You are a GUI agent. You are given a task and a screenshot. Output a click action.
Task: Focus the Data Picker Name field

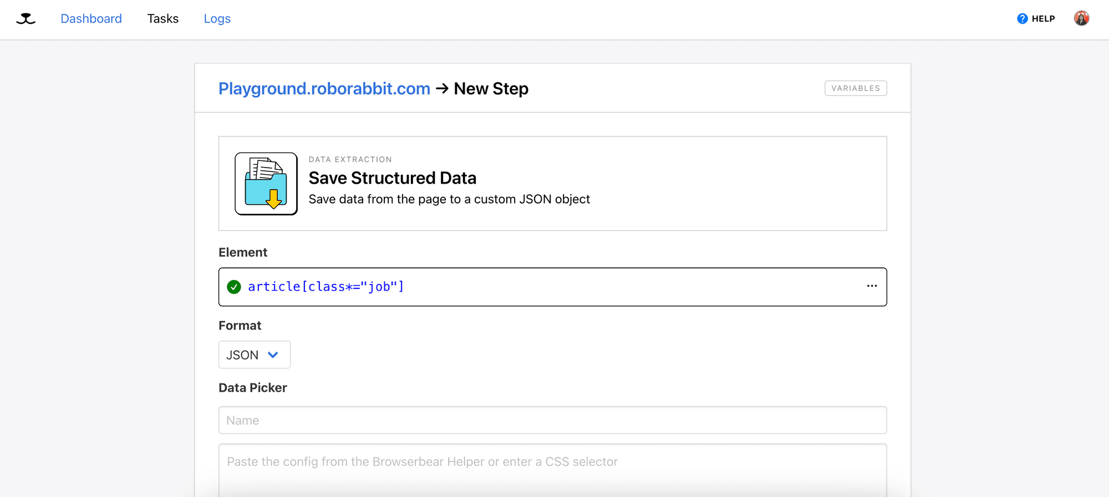click(553, 420)
